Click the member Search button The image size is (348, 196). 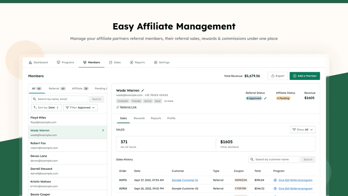(x=97, y=99)
